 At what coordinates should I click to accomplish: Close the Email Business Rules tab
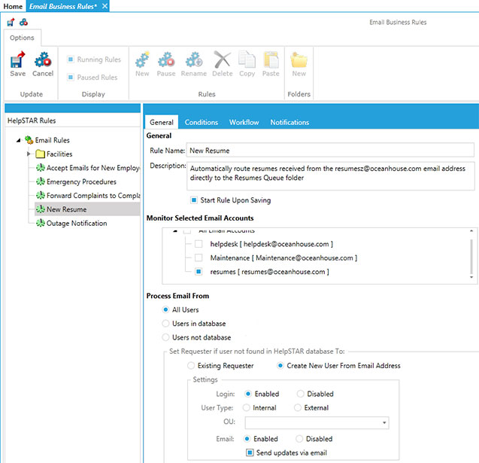(105, 6)
